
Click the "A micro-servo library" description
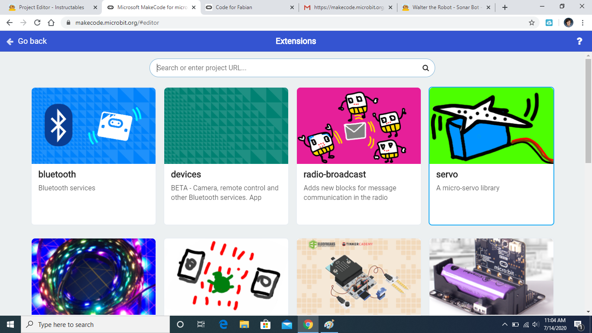tap(468, 188)
